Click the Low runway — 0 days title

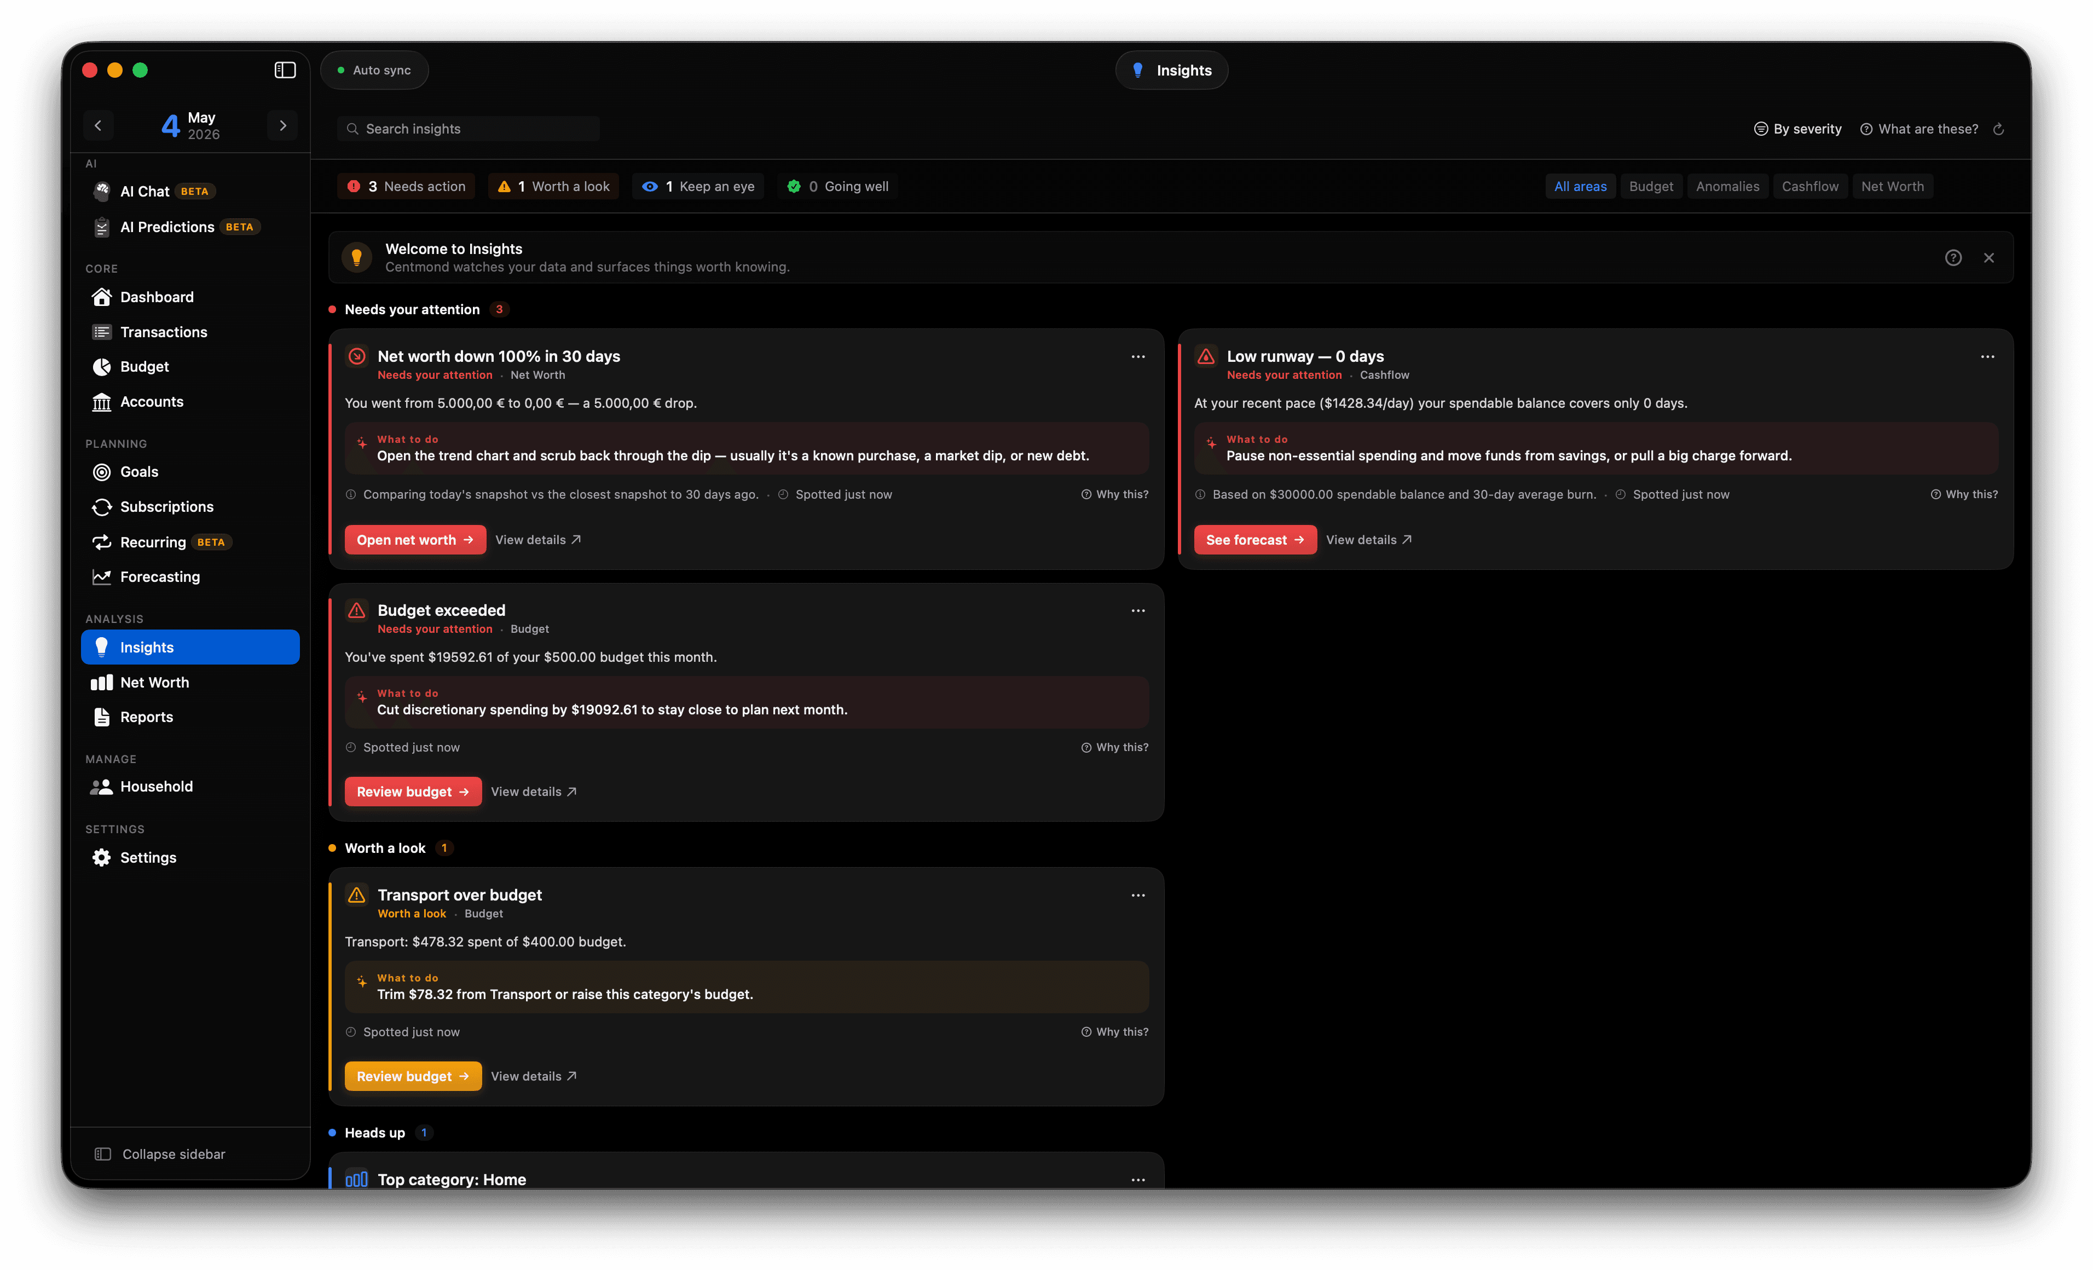pos(1305,357)
